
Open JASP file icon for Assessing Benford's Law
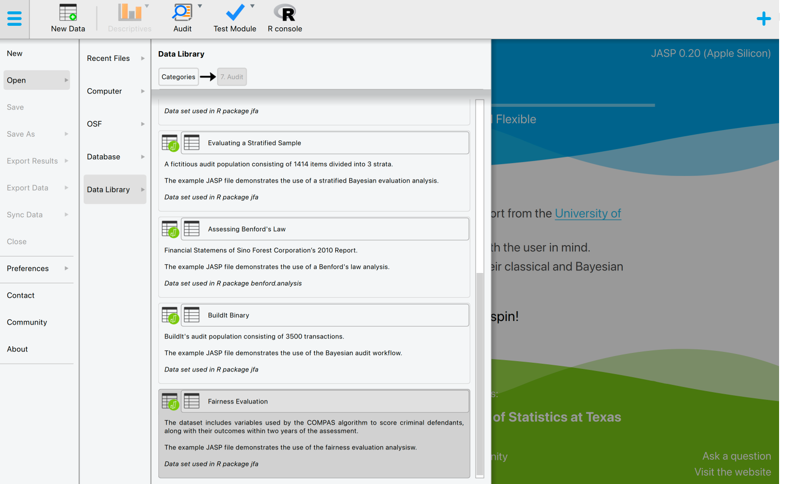(170, 229)
